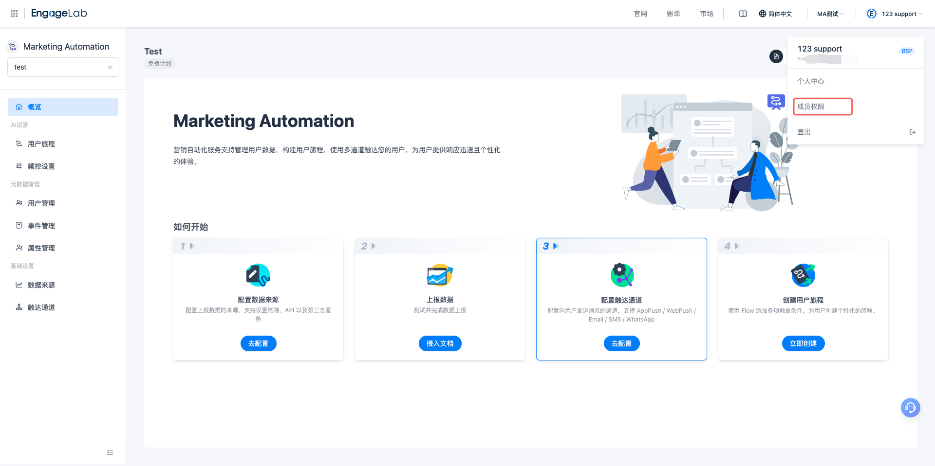This screenshot has height=466, width=935.
Task: Open the app grid launcher icon
Action: coord(14,14)
